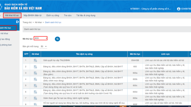Open declaration icon for procedure 600c

click(x=35, y=86)
